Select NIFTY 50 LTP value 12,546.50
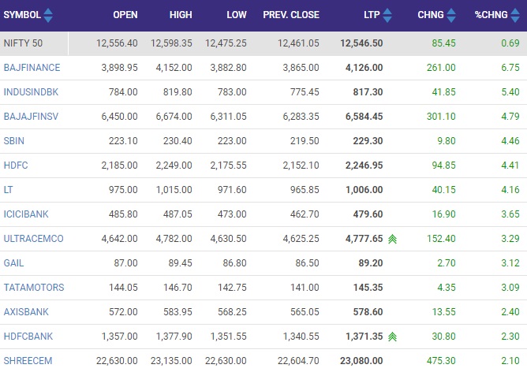 point(361,43)
